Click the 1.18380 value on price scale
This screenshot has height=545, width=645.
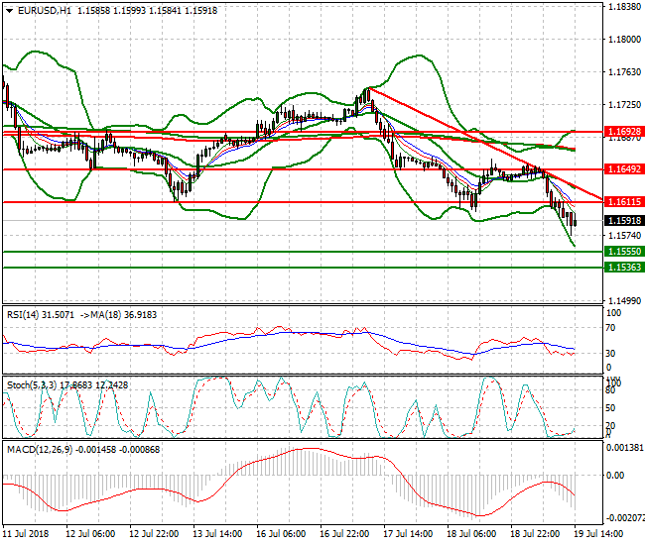click(623, 7)
